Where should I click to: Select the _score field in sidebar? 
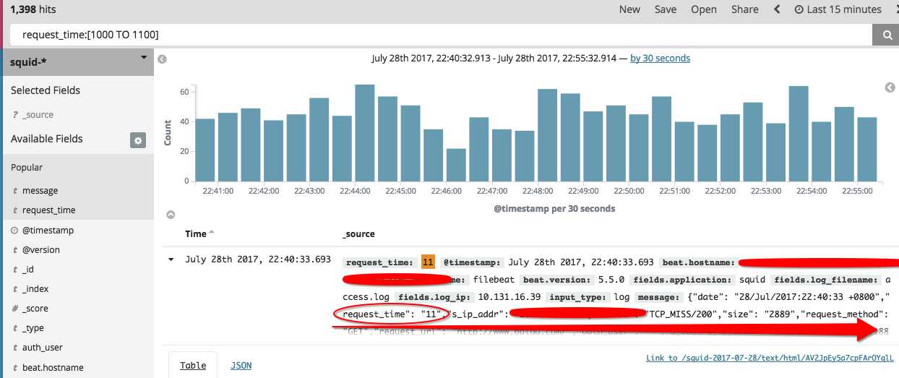35,308
